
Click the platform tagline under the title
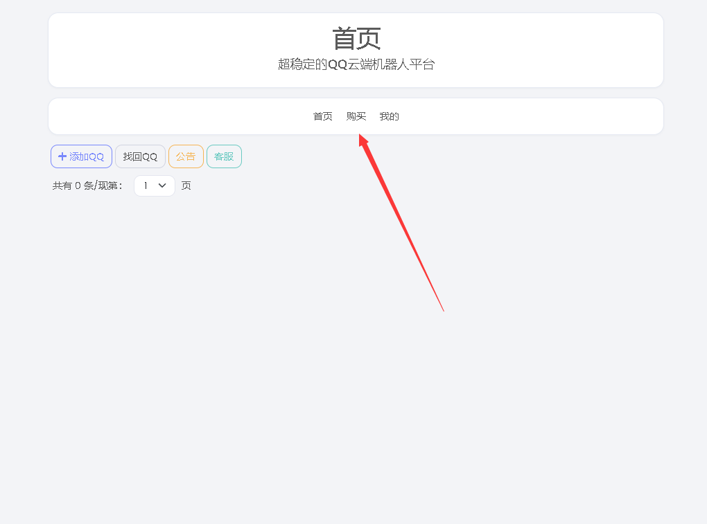(x=356, y=63)
